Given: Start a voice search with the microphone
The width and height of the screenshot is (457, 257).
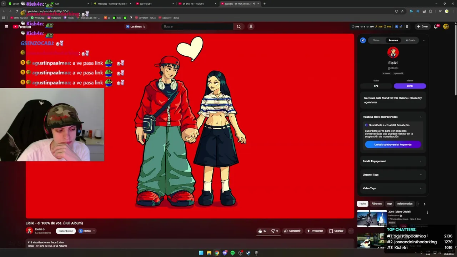Looking at the screenshot, I should click(251, 26).
